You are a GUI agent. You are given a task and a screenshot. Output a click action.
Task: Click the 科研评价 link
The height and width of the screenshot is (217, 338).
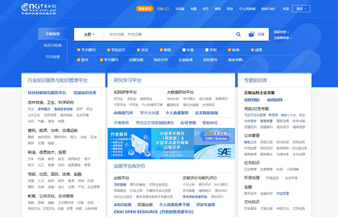222,99
